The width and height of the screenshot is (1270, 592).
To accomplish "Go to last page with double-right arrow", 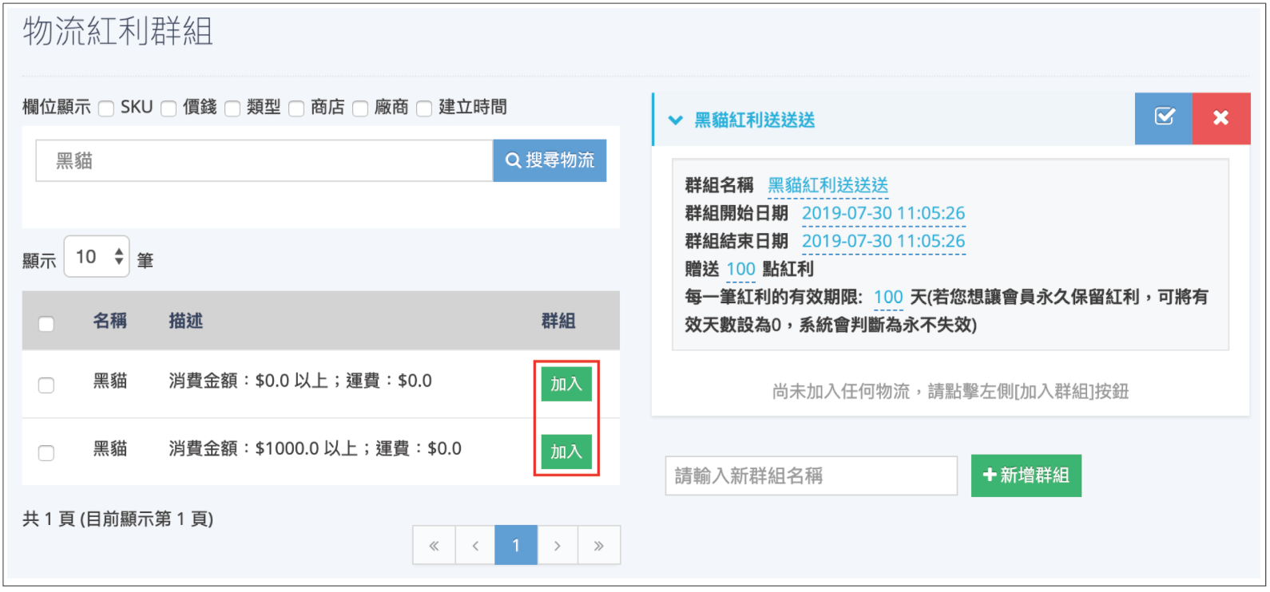I will [x=599, y=546].
